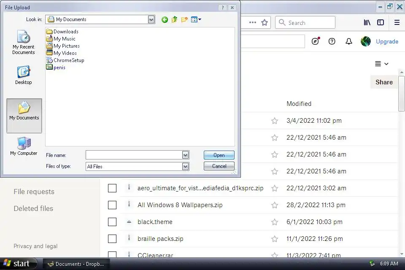Click the system tray icon near the clock

372,264
